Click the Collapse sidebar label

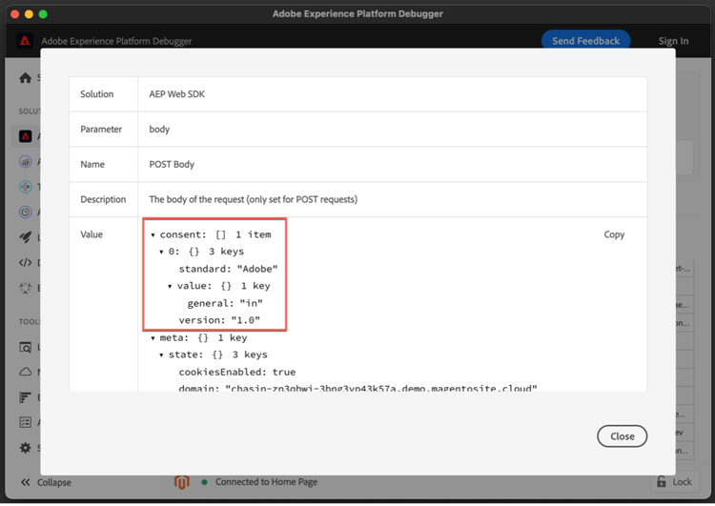click(53, 482)
